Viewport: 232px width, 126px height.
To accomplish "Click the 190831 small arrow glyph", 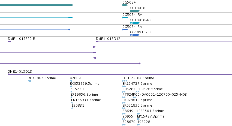I will [72, 108].
